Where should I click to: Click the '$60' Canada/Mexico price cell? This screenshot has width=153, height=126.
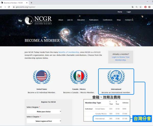point(111,114)
